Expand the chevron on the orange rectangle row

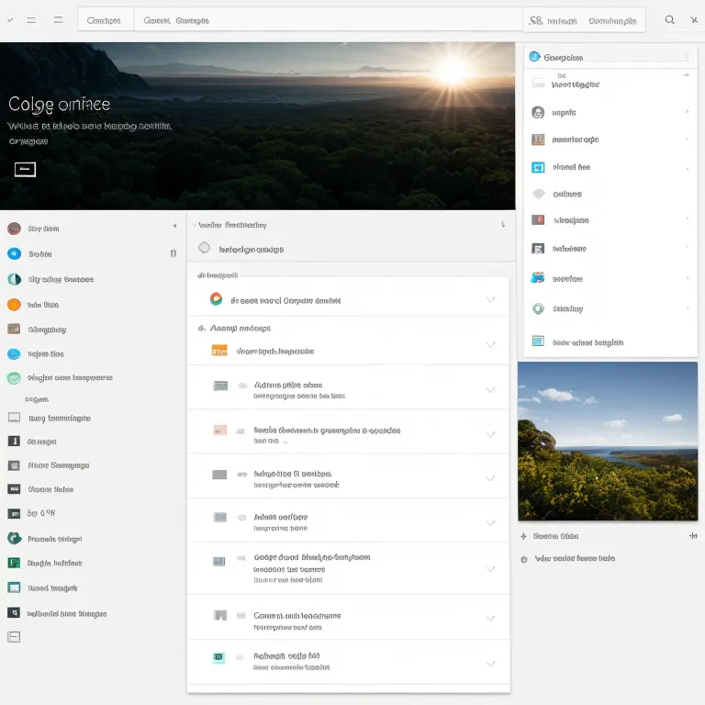490,345
